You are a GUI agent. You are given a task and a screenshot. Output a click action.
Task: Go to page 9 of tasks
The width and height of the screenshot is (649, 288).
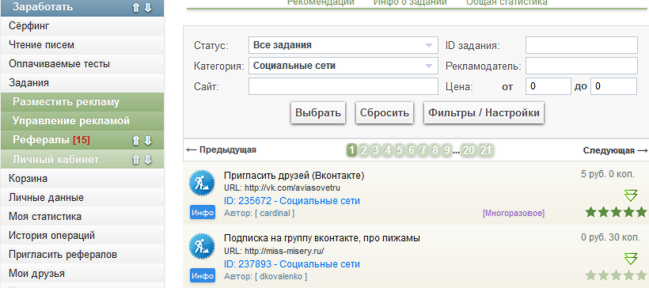point(446,150)
